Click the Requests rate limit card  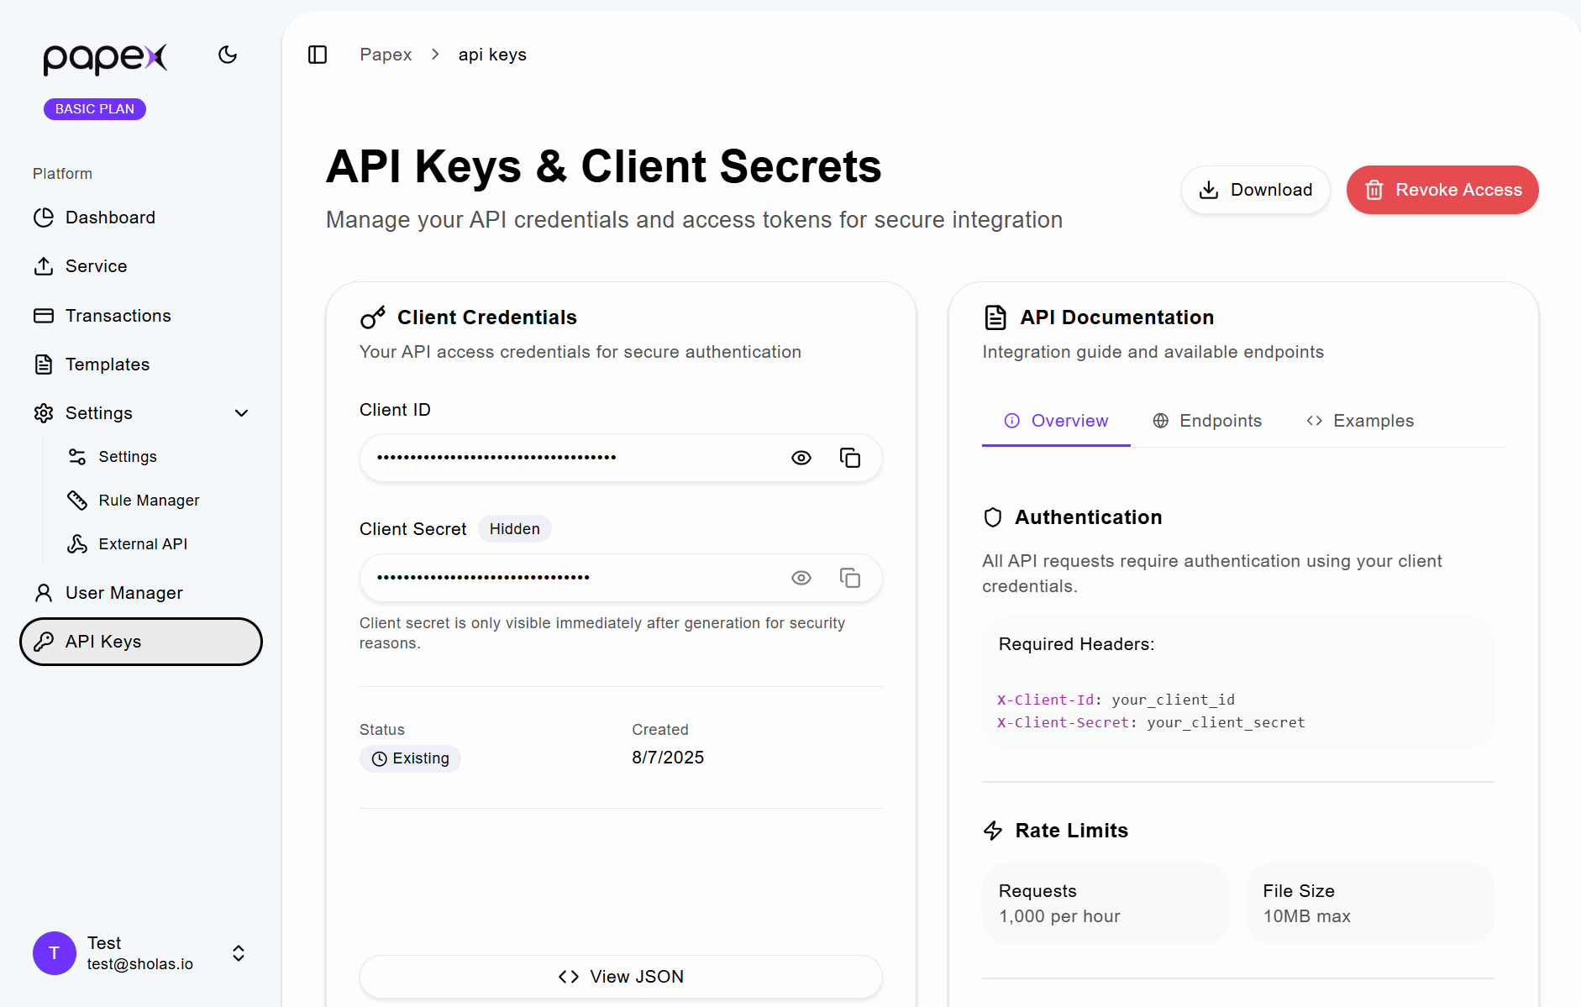pyautogui.click(x=1106, y=904)
